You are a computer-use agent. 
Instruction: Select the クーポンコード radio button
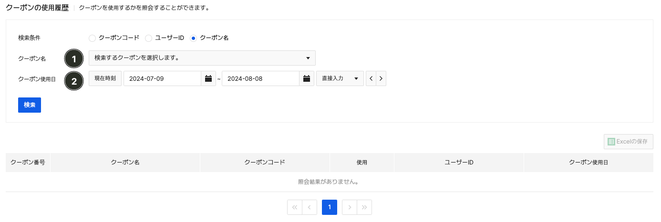pos(92,38)
